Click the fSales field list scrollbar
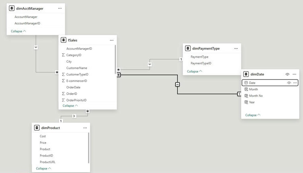This screenshot has height=173, width=303. 115,59
